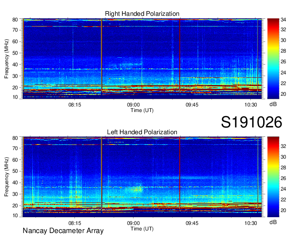Click the 28 value on the upper color scale
291x236 pixels.
[x=283, y=51]
